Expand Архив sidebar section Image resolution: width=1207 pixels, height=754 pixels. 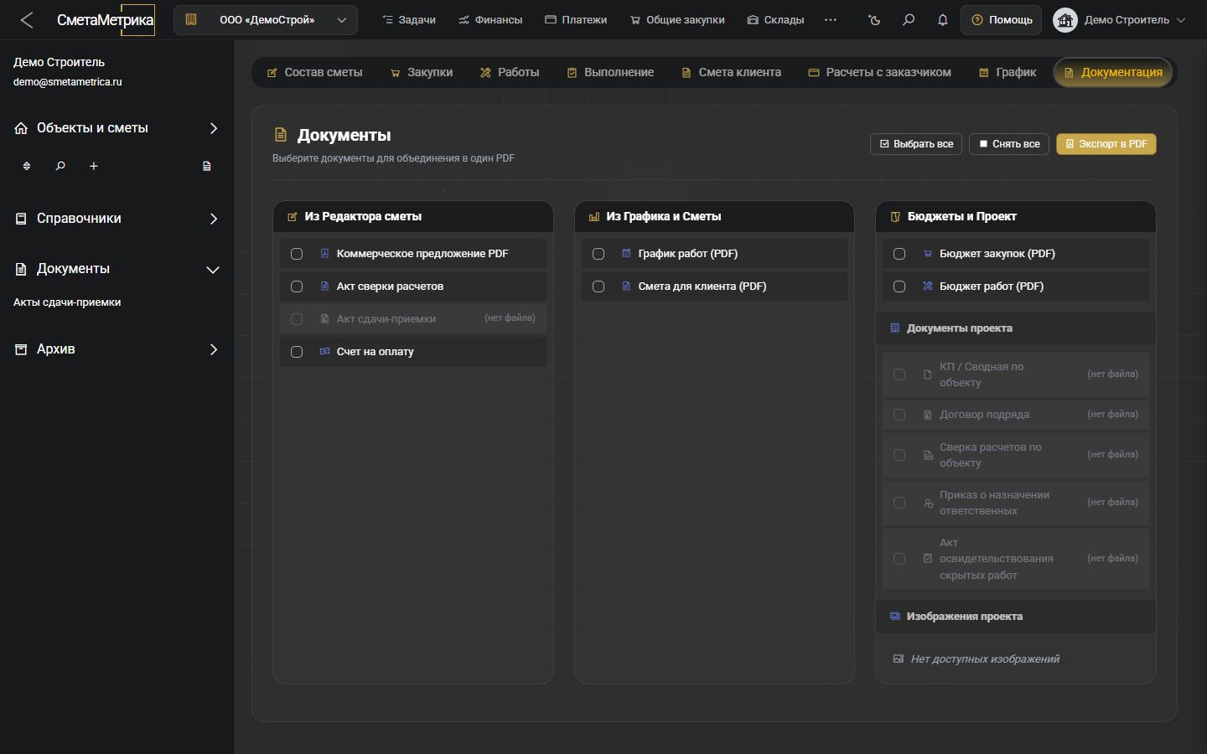coord(117,349)
